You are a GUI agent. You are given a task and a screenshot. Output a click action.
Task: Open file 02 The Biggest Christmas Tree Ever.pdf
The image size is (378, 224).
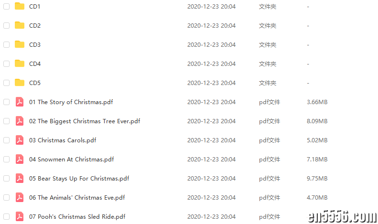(x=85, y=121)
